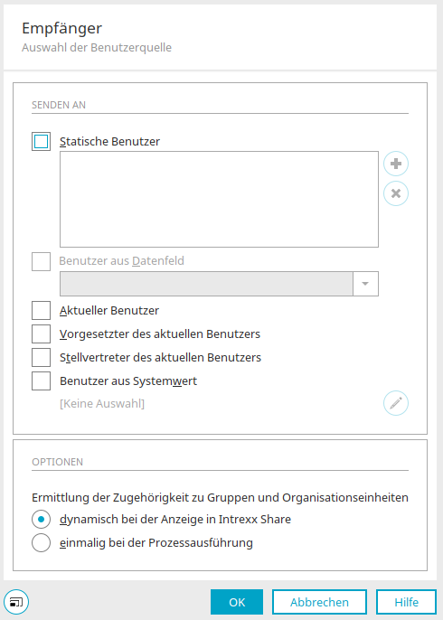Click inside the static users list box
The image size is (443, 620).
[219, 199]
